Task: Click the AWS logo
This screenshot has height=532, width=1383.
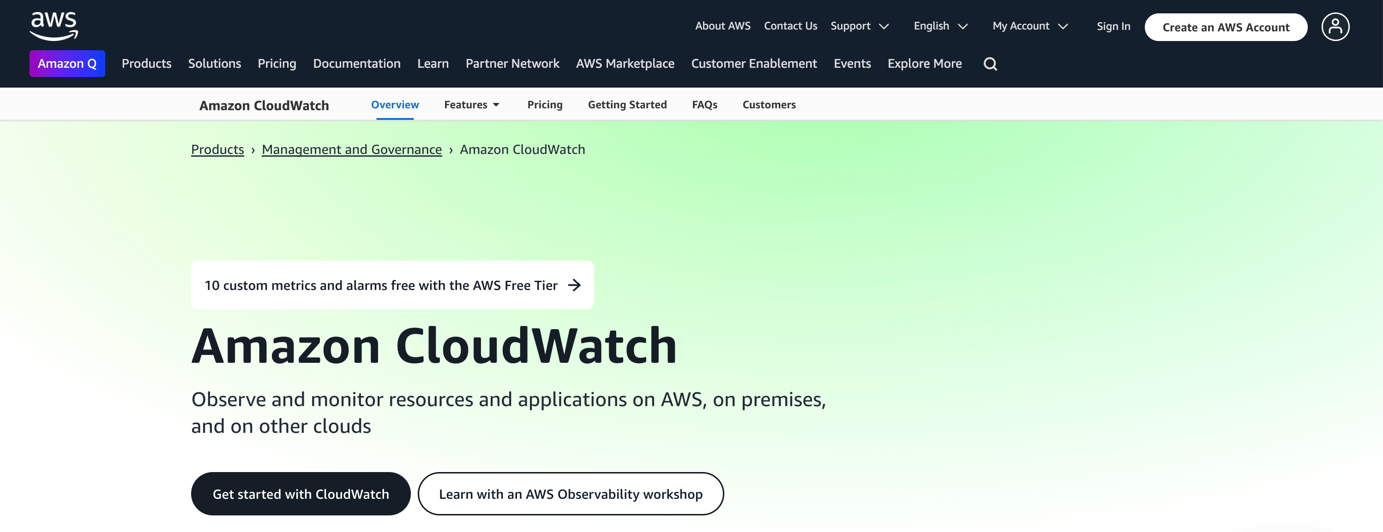Action: click(x=54, y=26)
